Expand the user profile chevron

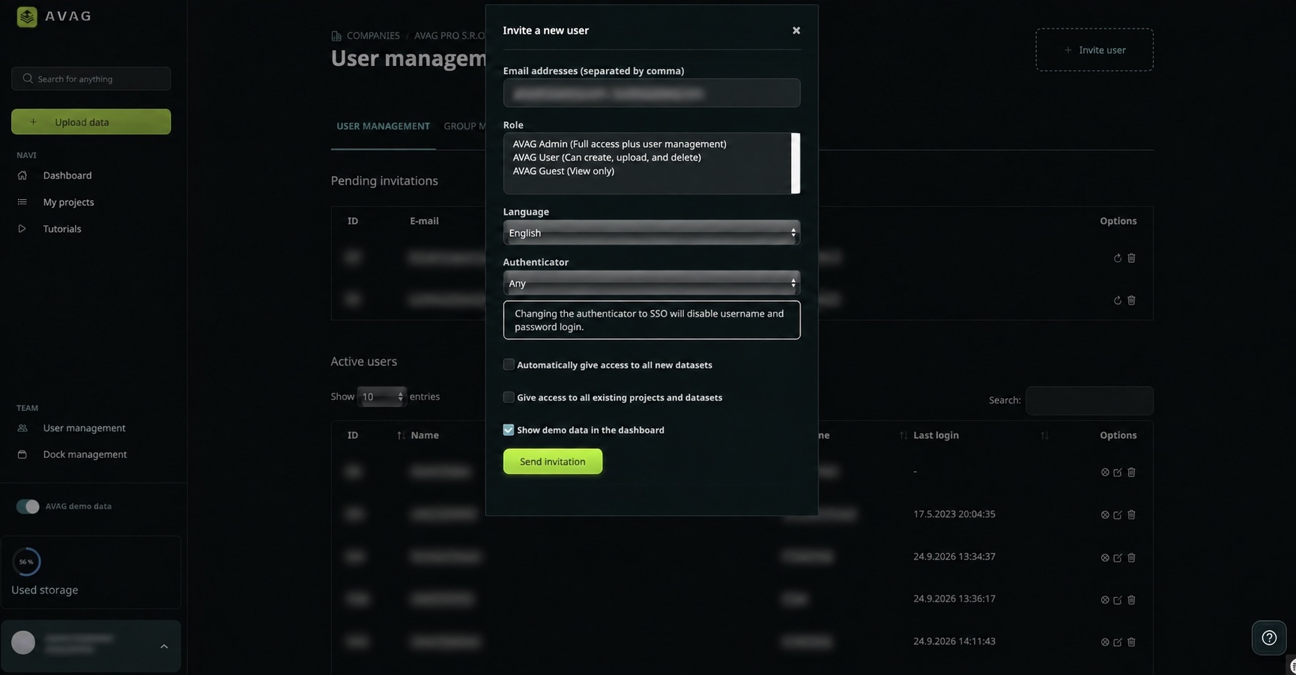(x=164, y=647)
